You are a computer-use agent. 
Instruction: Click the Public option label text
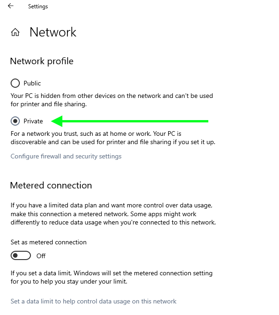click(x=32, y=83)
